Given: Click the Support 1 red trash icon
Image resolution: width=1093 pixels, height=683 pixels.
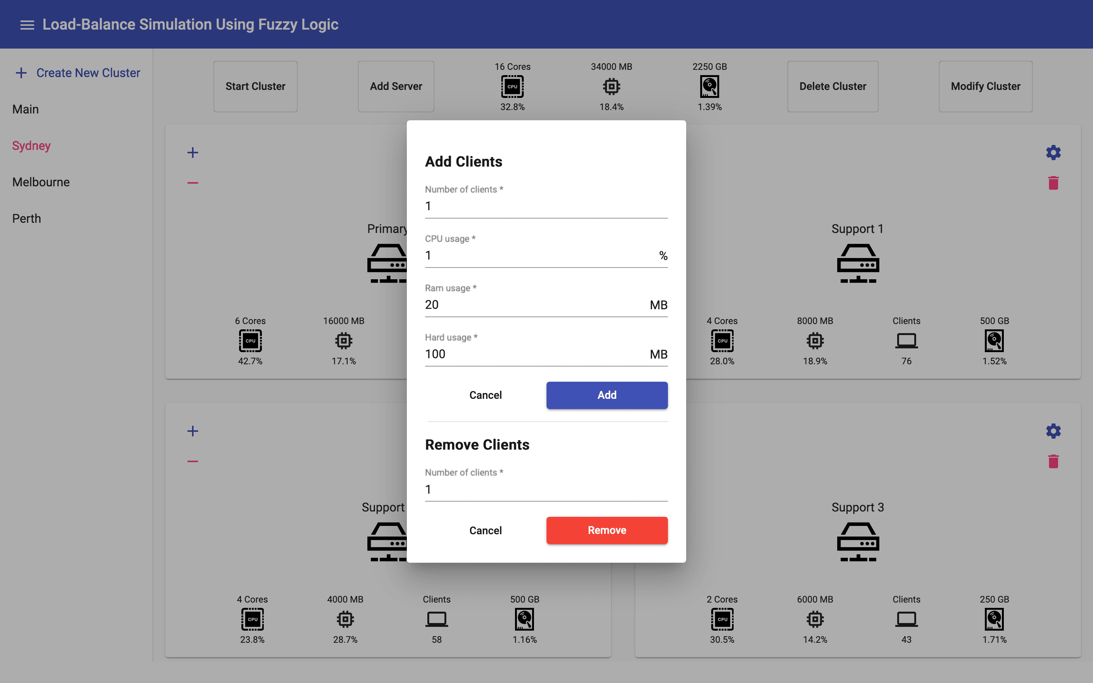Looking at the screenshot, I should point(1053,183).
